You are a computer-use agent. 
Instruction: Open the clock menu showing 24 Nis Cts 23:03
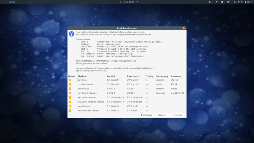tap(127, 2)
